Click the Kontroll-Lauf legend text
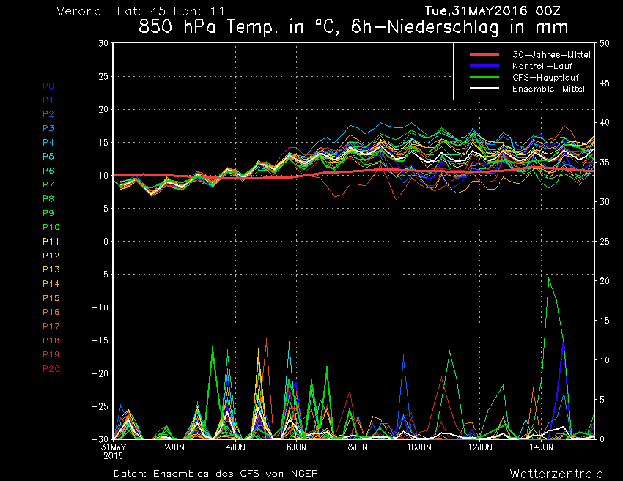 point(542,66)
